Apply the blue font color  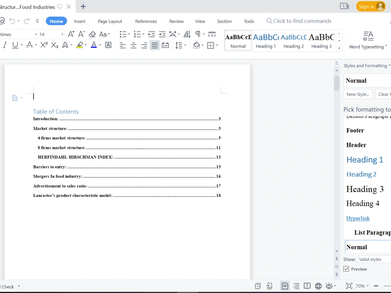(x=94, y=45)
